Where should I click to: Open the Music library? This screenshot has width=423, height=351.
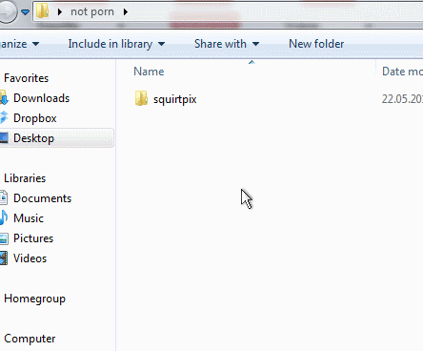click(x=29, y=218)
